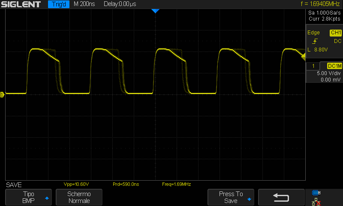Click the 5.00 V/div vertical scale value
This screenshot has height=206, width=343.
328,73
